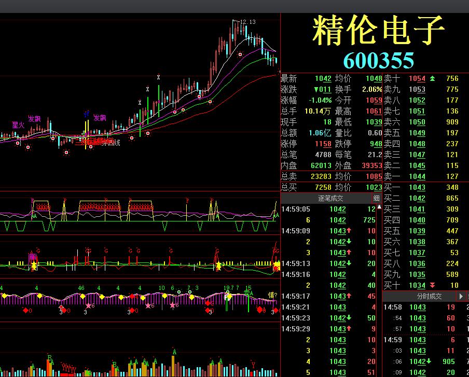Select the 买二 bid volume 865

click(x=452, y=198)
